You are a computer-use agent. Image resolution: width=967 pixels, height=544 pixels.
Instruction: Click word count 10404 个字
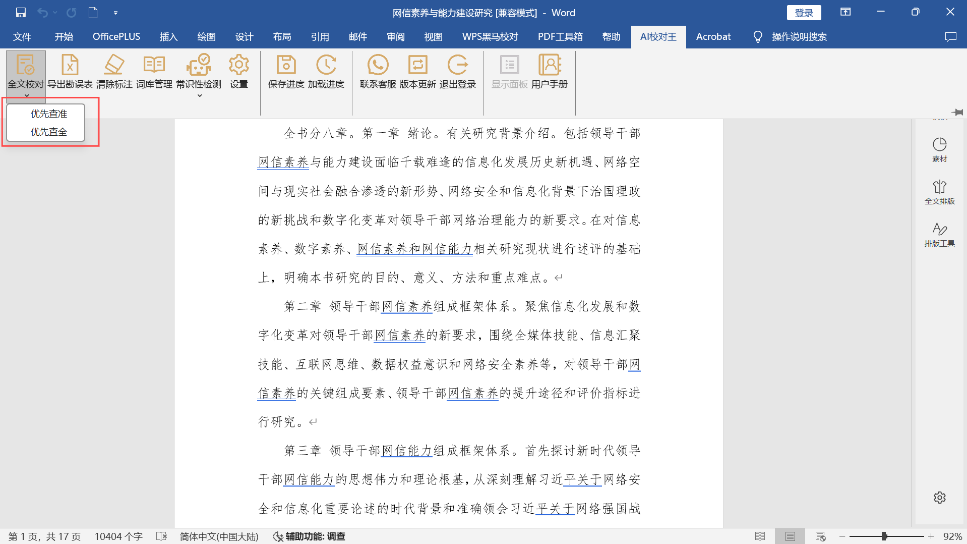tap(118, 536)
